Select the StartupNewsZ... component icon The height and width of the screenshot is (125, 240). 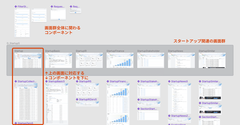coord(169,116)
